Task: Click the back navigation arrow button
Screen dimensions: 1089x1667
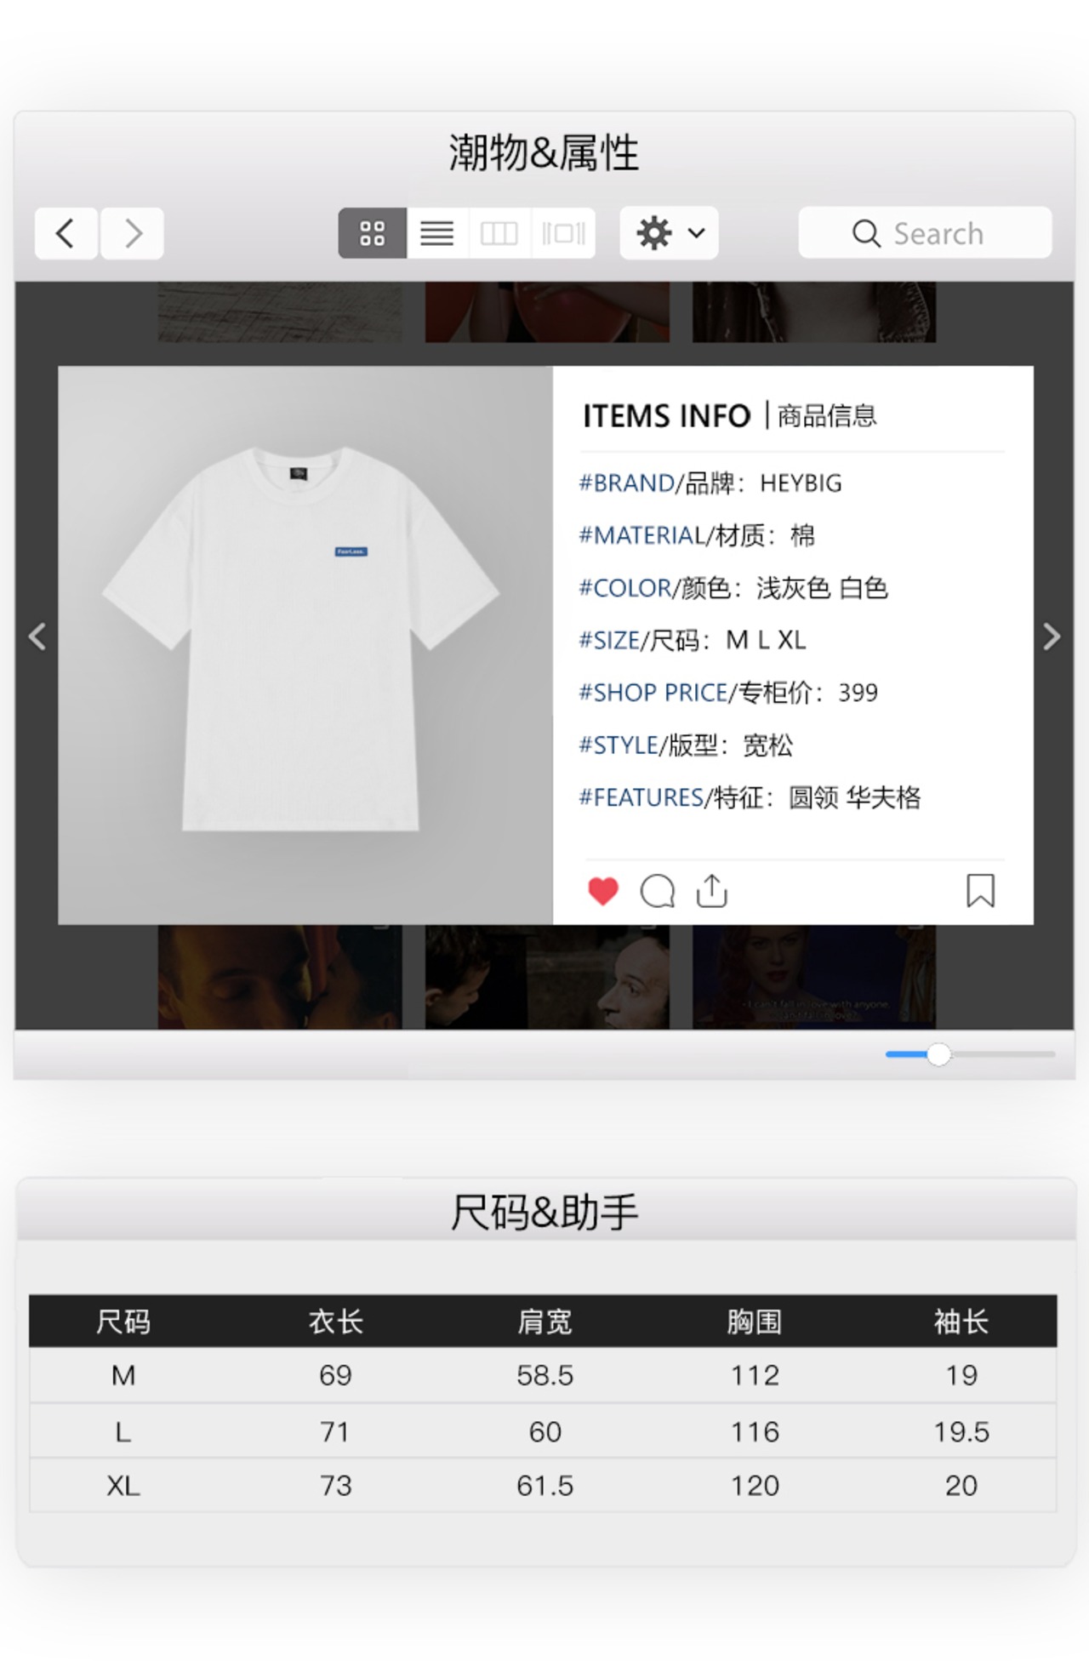Action: [x=66, y=233]
